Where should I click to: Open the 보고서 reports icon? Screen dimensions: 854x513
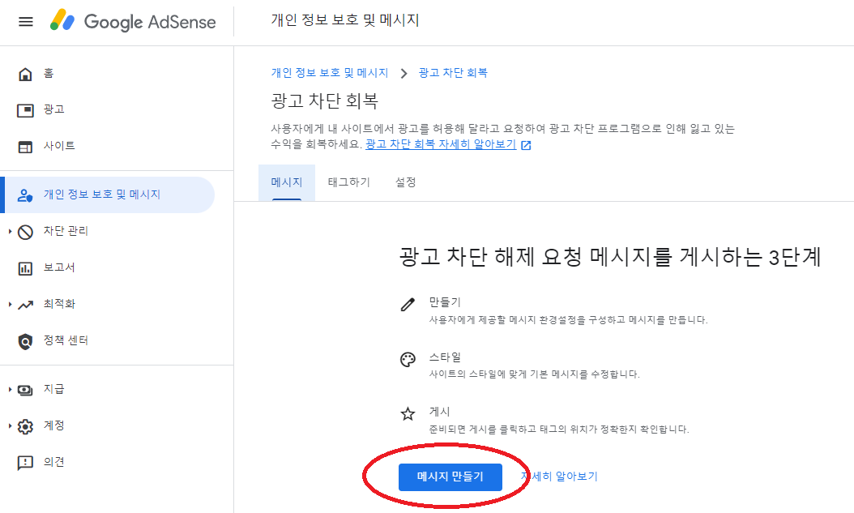click(x=25, y=268)
